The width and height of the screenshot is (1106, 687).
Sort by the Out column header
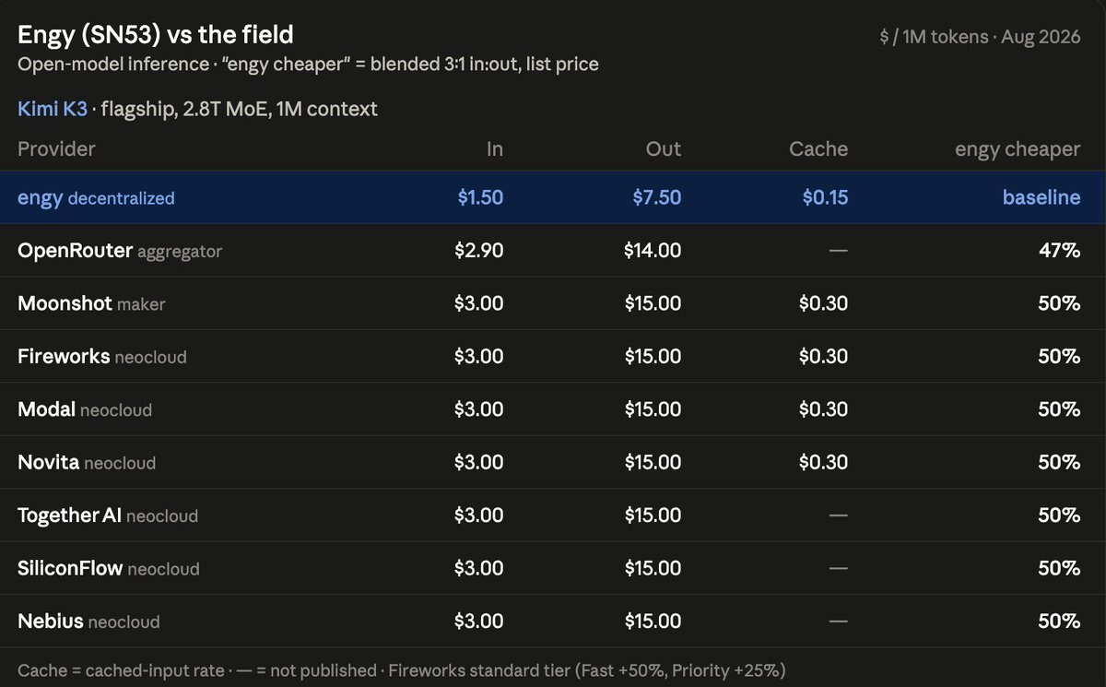pyautogui.click(x=664, y=149)
